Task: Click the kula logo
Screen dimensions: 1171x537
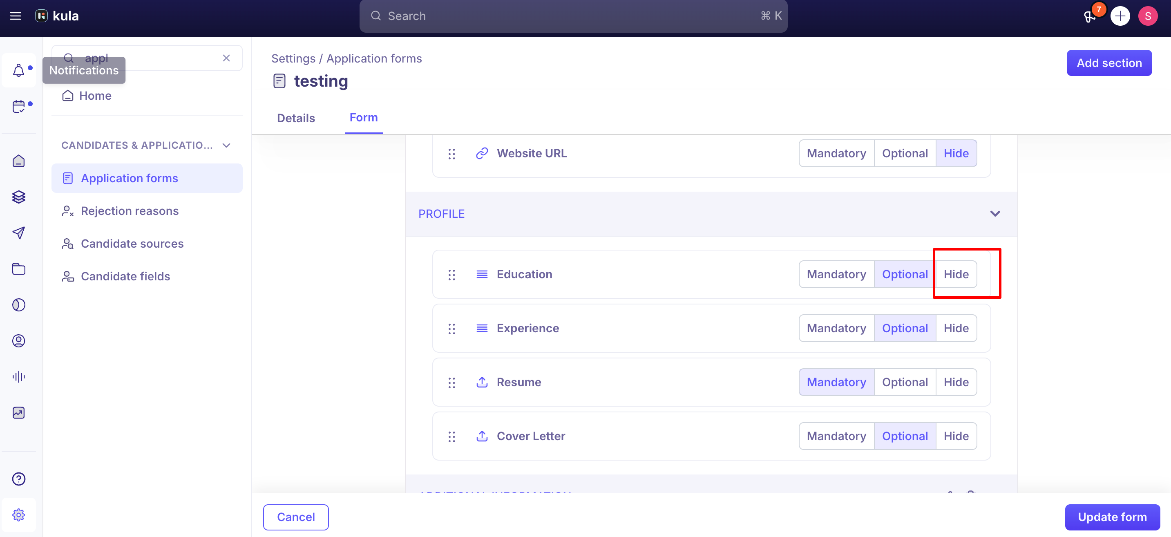Action: click(x=57, y=16)
